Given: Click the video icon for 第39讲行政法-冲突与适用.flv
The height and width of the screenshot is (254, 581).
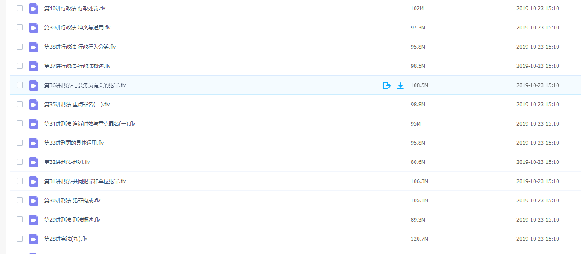Looking at the screenshot, I should [x=34, y=28].
